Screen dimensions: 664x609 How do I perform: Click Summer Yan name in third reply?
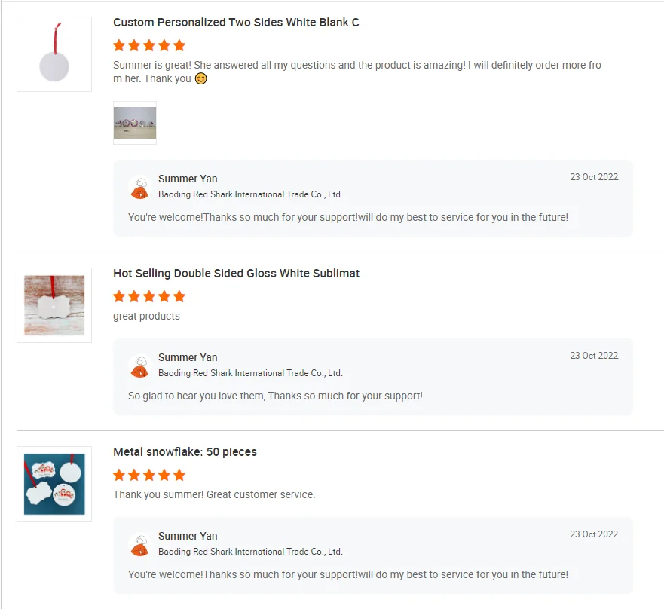tap(188, 536)
